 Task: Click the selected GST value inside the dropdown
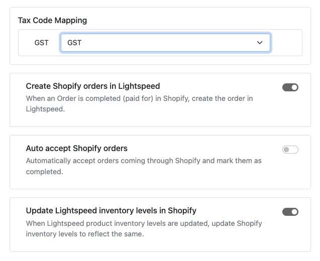tap(74, 43)
